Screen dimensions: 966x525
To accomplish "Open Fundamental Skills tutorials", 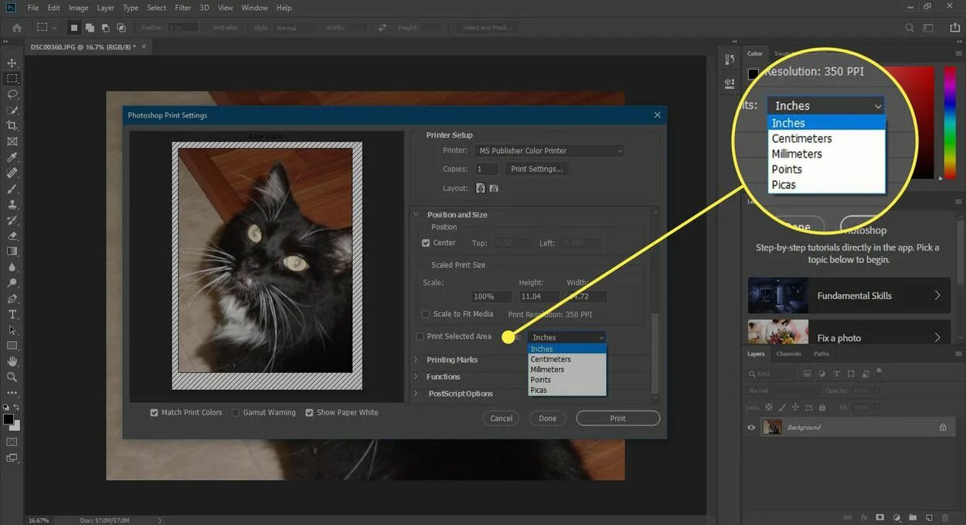I will pyautogui.click(x=849, y=295).
